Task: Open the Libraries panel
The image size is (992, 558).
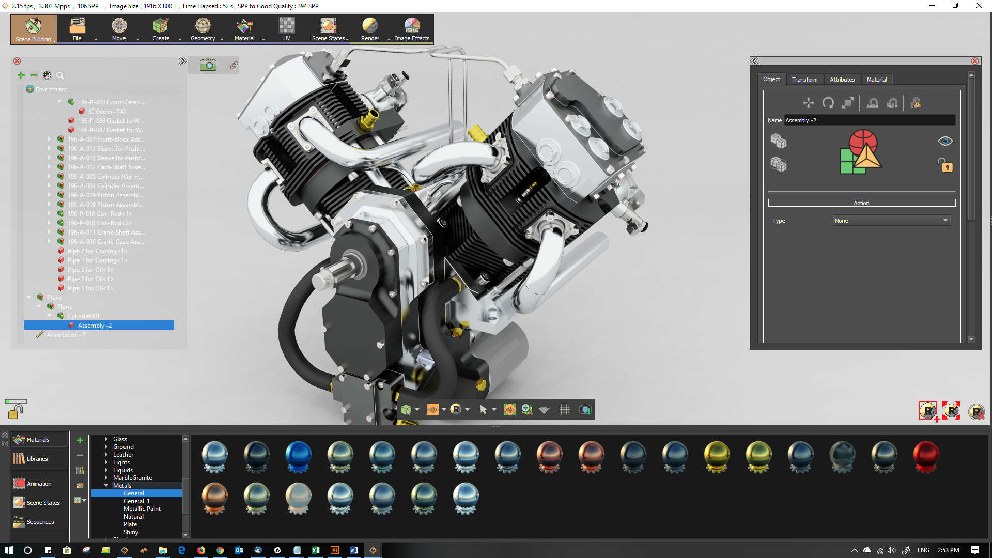Action: pos(37,459)
